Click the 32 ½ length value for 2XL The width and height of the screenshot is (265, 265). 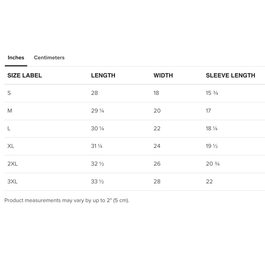point(97,164)
